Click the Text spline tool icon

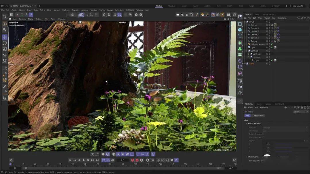tap(240, 36)
